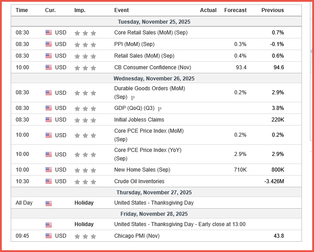The height and width of the screenshot is (252, 314).
Task: Click the preliminary P icon beside Durable Goods Orders
Action: (x=133, y=97)
